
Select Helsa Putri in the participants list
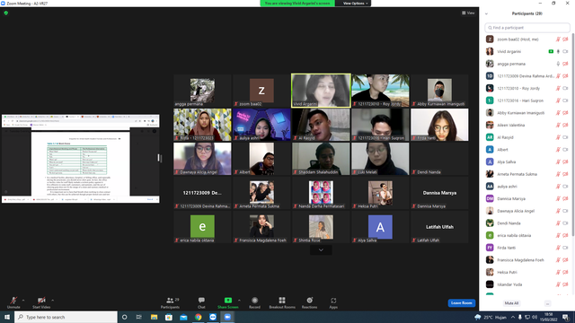coord(527,272)
